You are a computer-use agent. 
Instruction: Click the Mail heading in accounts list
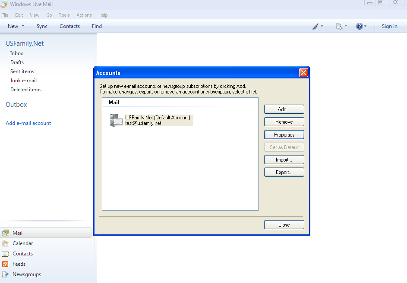point(114,103)
